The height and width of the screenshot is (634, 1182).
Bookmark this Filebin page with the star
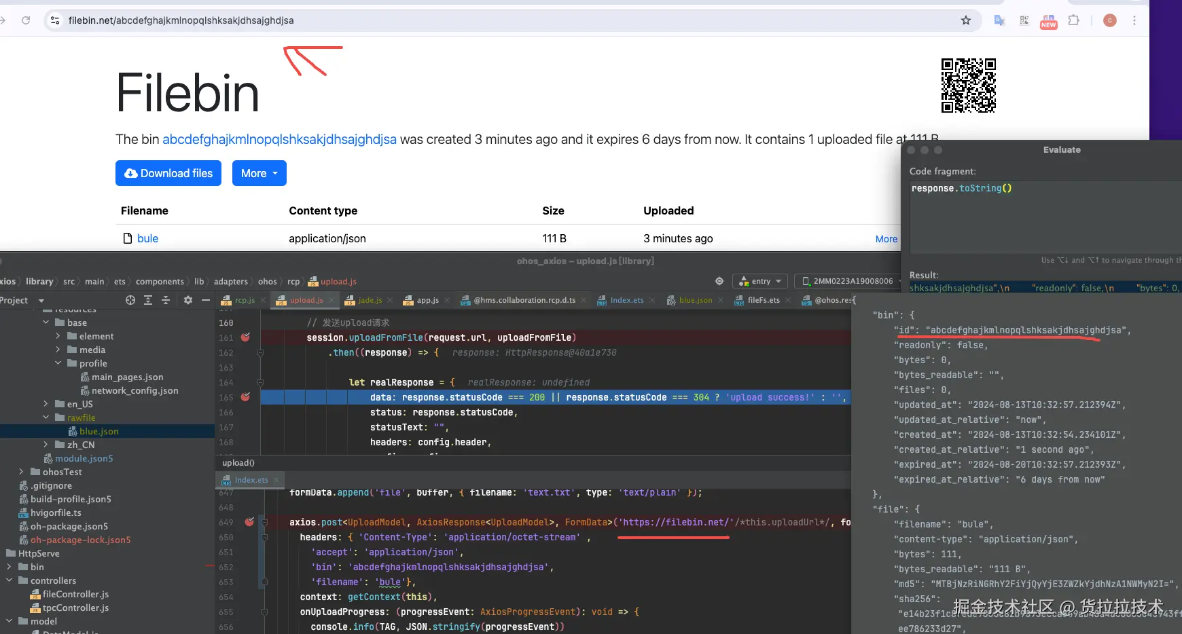tap(966, 20)
